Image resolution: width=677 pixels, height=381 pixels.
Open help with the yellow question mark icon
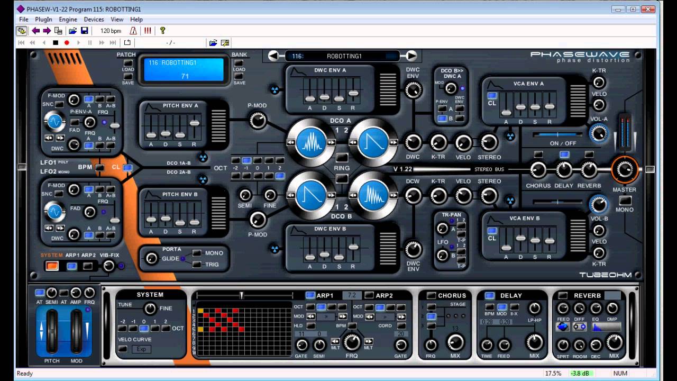pyautogui.click(x=162, y=31)
